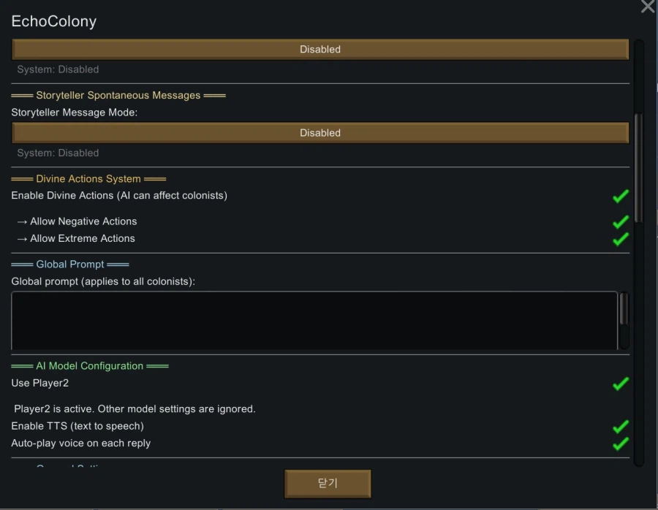
Task: Click the Global prompt text box scrollbar
Action: pos(624,309)
